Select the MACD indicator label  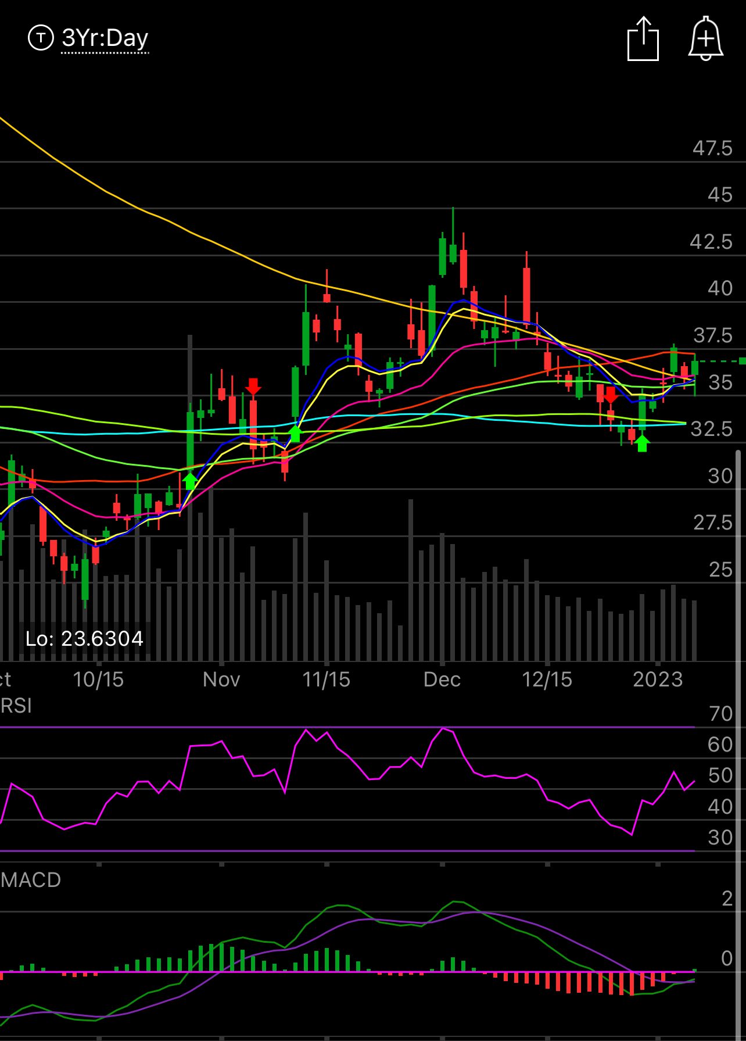coord(31,880)
